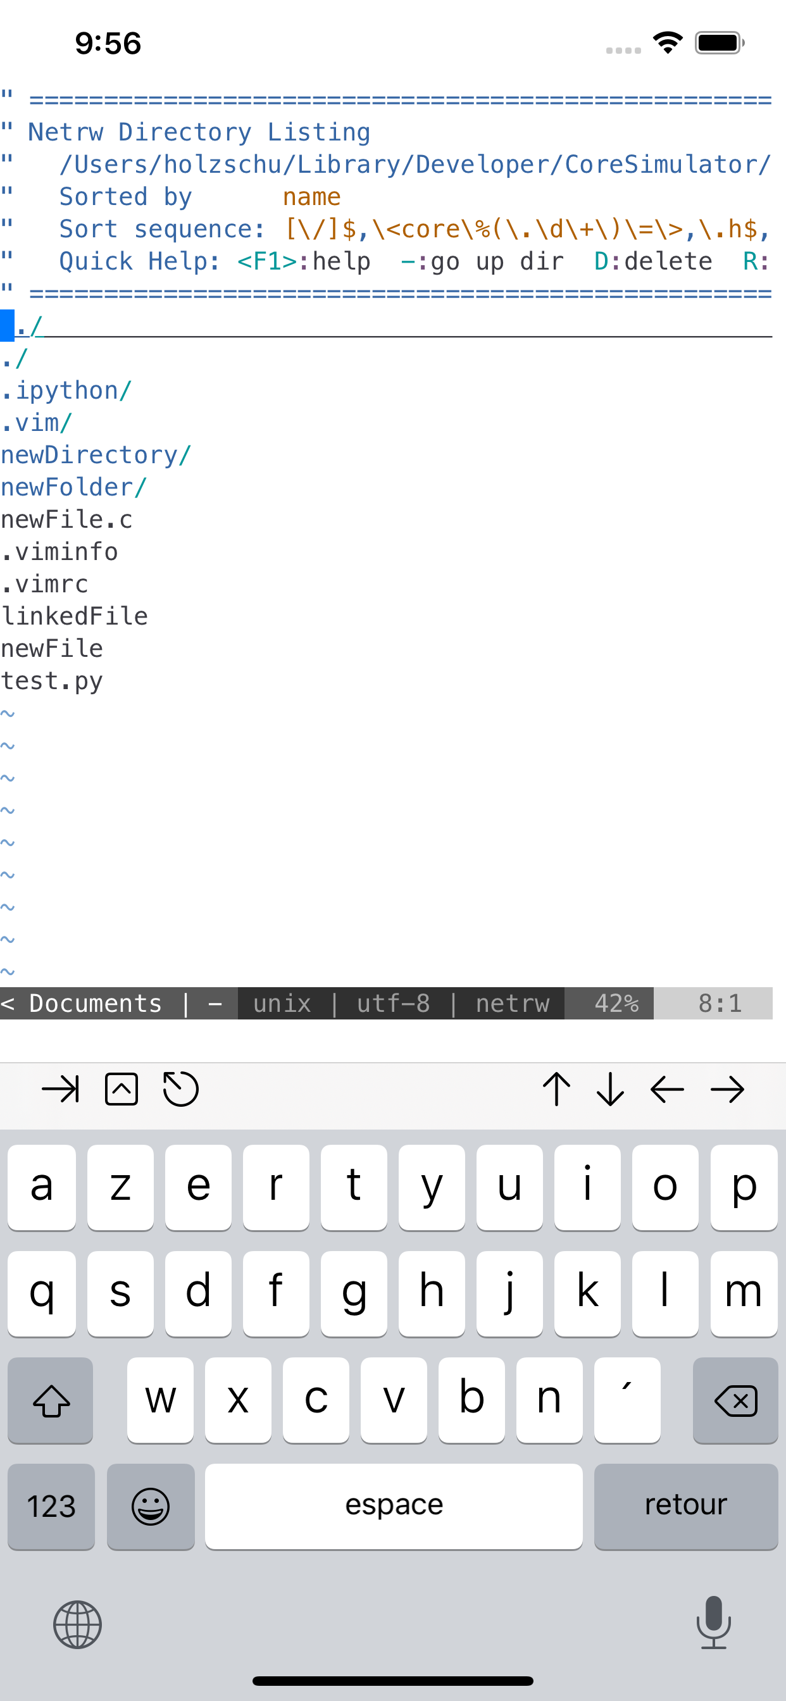Click the utf-8 encoding indicator
The height and width of the screenshot is (1701, 786).
click(x=394, y=1003)
